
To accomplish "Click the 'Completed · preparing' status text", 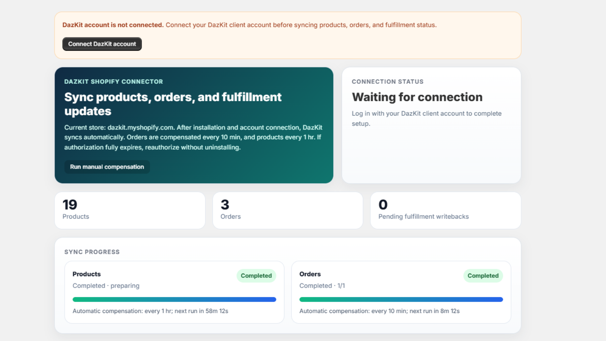I will 106,286.
